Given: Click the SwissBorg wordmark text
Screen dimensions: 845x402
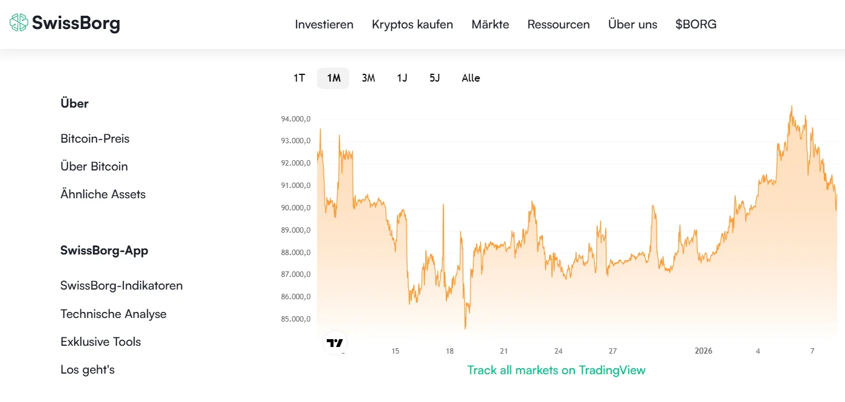Looking at the screenshot, I should coord(76,23).
